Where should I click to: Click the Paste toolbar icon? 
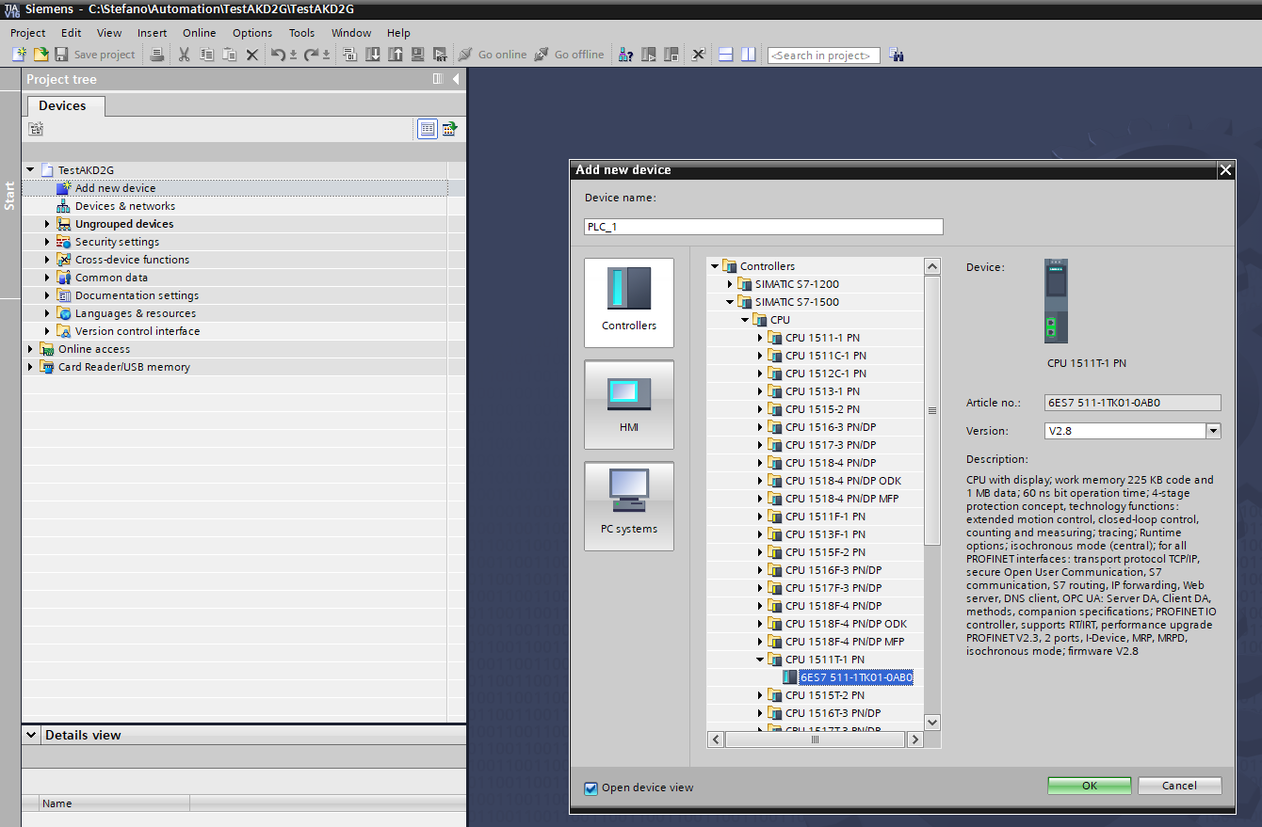tap(229, 55)
